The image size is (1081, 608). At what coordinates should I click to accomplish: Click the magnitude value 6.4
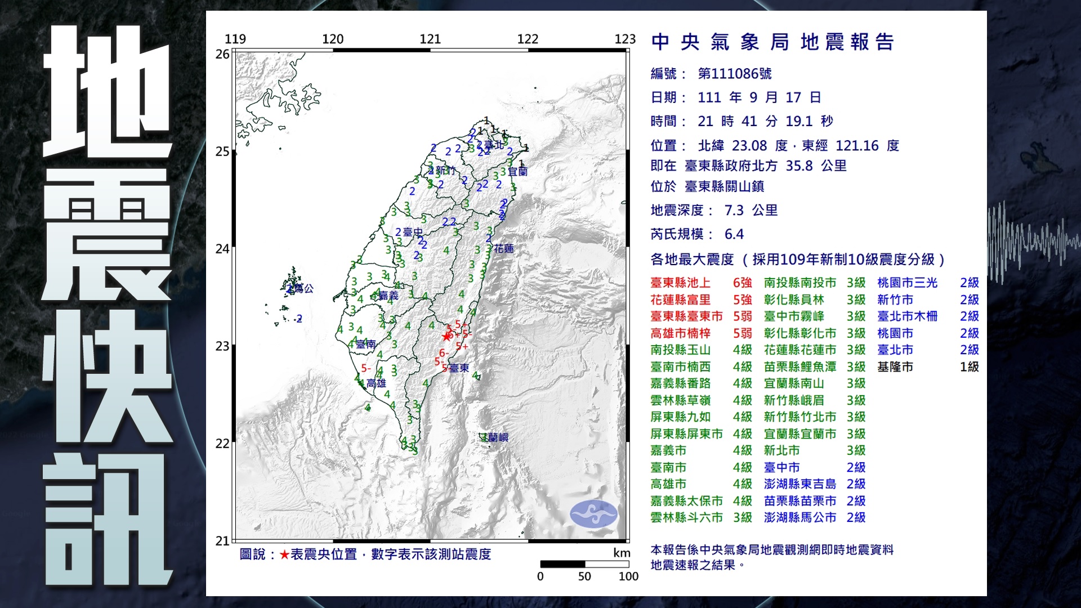734,234
